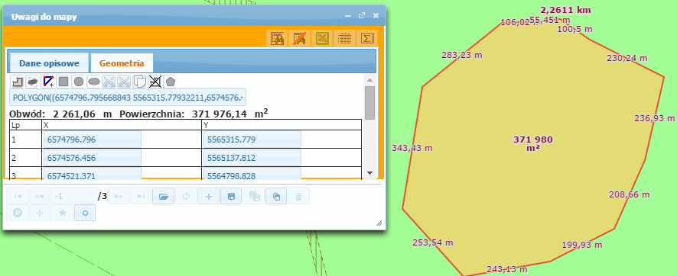Click the 100,5 m edge label
Screen dimensions: 677x276
[x=575, y=29]
